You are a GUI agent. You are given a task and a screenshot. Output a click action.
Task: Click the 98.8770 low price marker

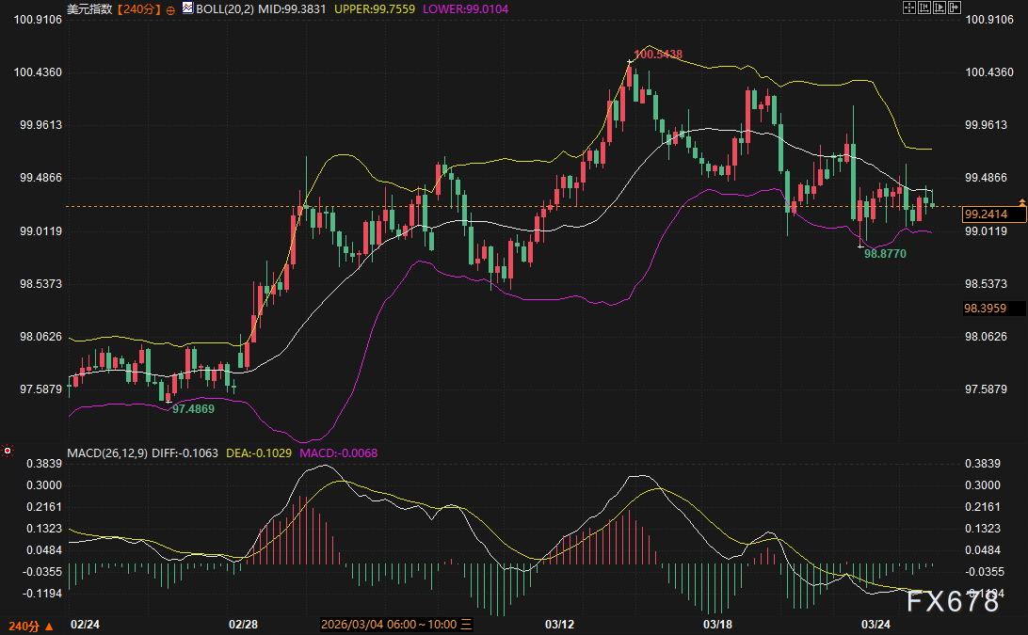[884, 254]
